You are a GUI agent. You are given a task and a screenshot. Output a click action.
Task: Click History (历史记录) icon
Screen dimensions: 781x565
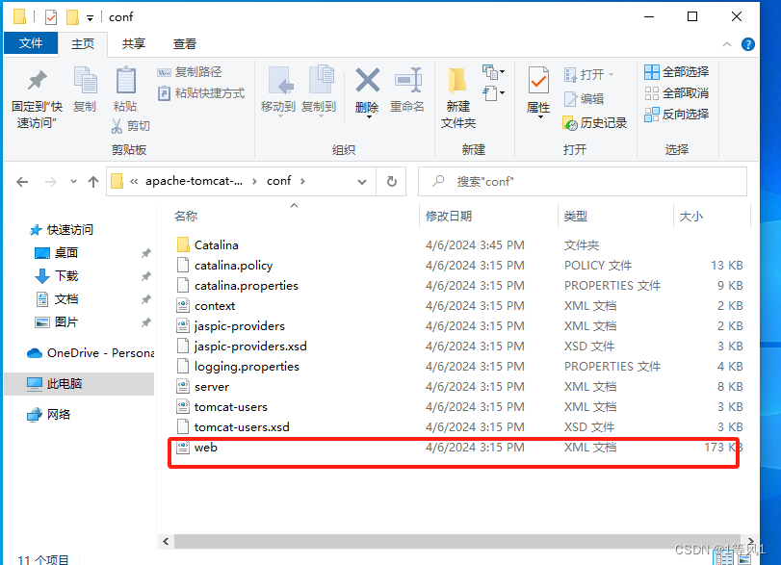(x=595, y=123)
